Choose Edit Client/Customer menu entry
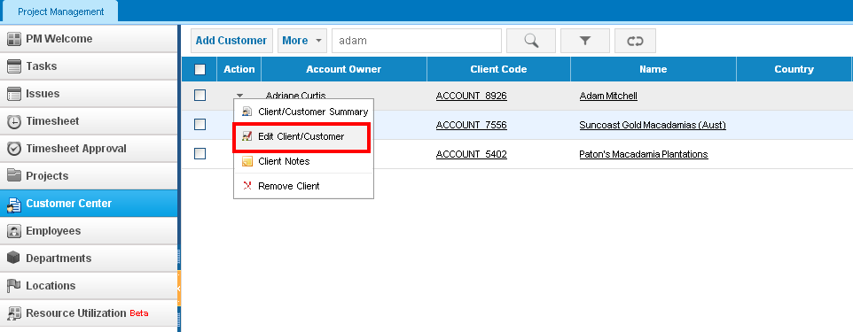The image size is (853, 332). 303,137
